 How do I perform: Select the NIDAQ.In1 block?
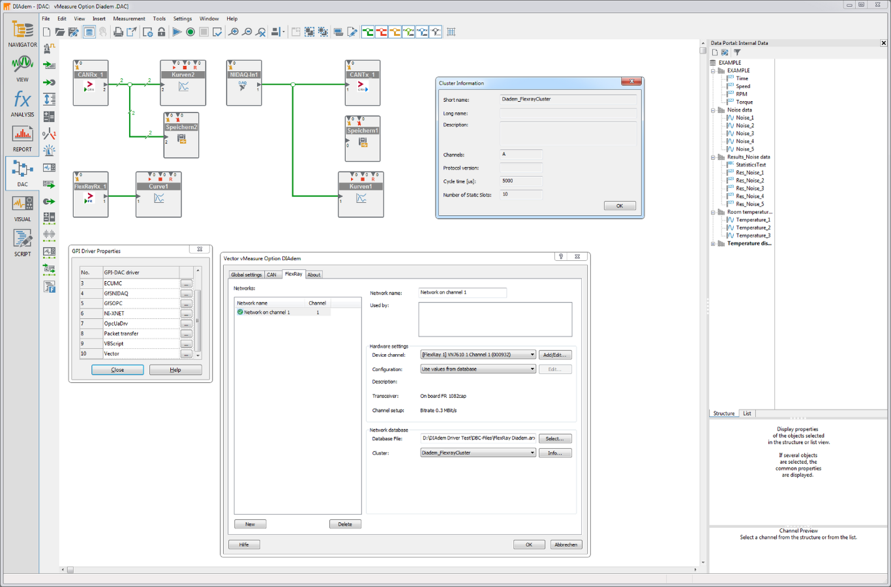[x=244, y=83]
